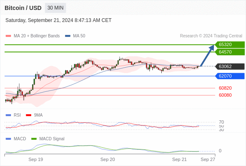The image size is (246, 166).
Task: Click Research 2024 Trading Central credit text
Action: coord(211,36)
